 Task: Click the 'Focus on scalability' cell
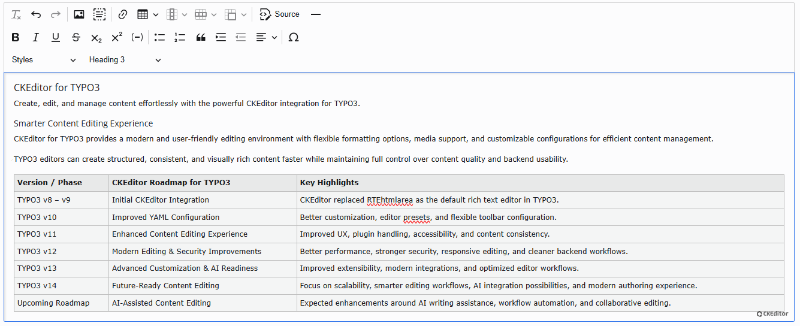point(541,285)
